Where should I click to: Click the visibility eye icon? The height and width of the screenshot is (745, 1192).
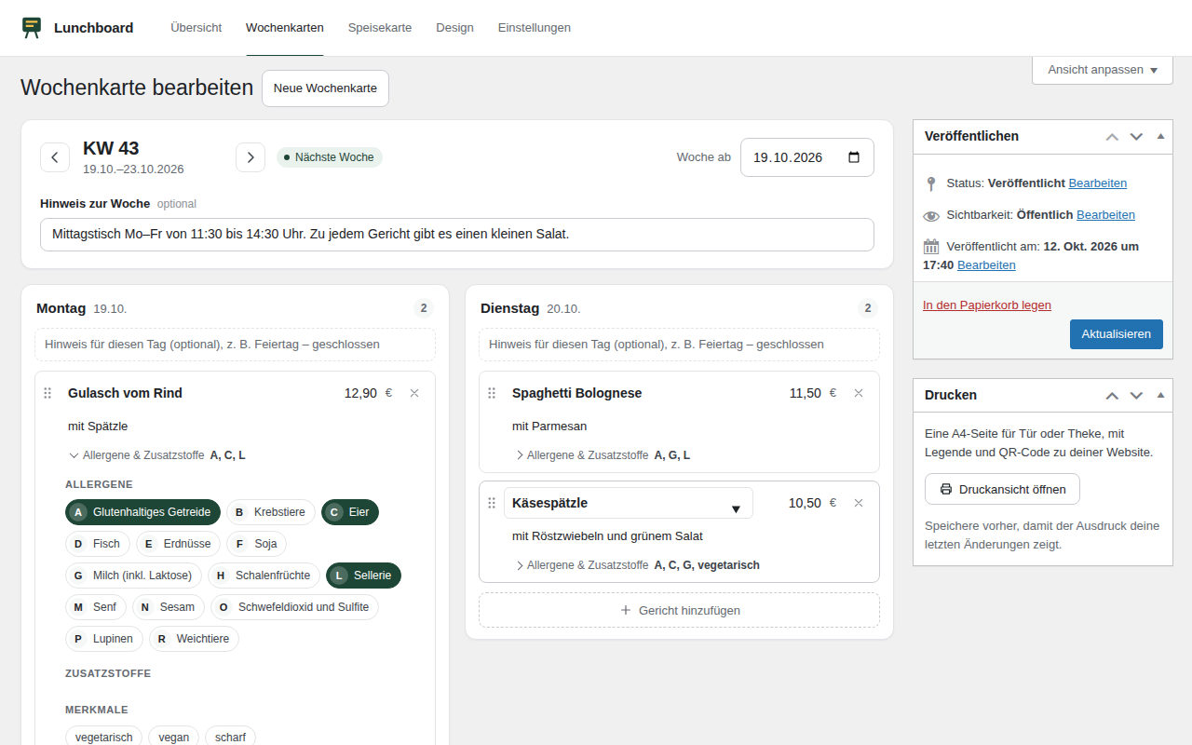coord(931,215)
